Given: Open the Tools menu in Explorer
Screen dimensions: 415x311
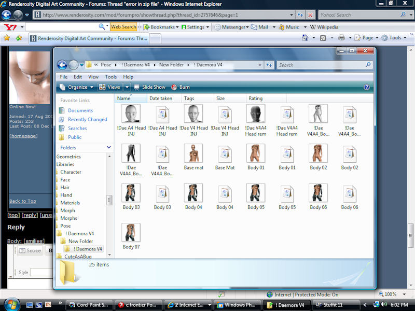Looking at the screenshot, I should (111, 77).
